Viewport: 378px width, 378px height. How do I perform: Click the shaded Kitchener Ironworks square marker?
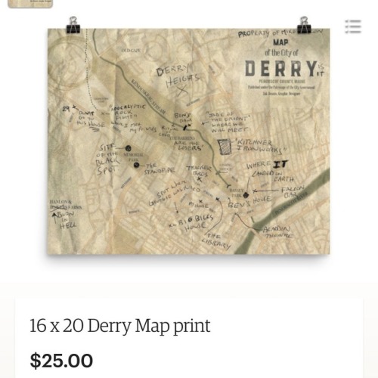coord(225,147)
